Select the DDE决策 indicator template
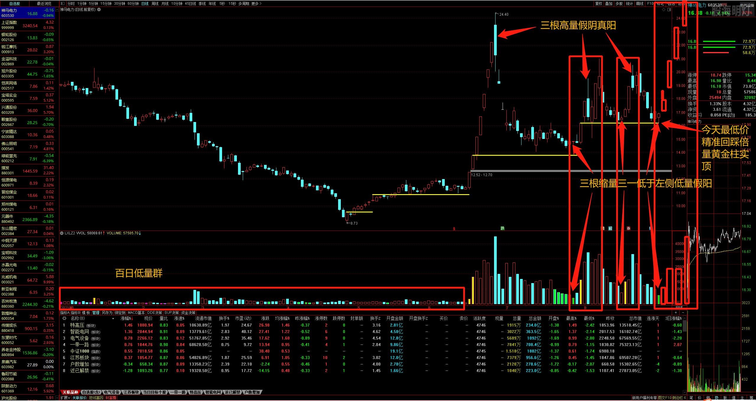The width and height of the screenshot is (756, 401). 155,313
